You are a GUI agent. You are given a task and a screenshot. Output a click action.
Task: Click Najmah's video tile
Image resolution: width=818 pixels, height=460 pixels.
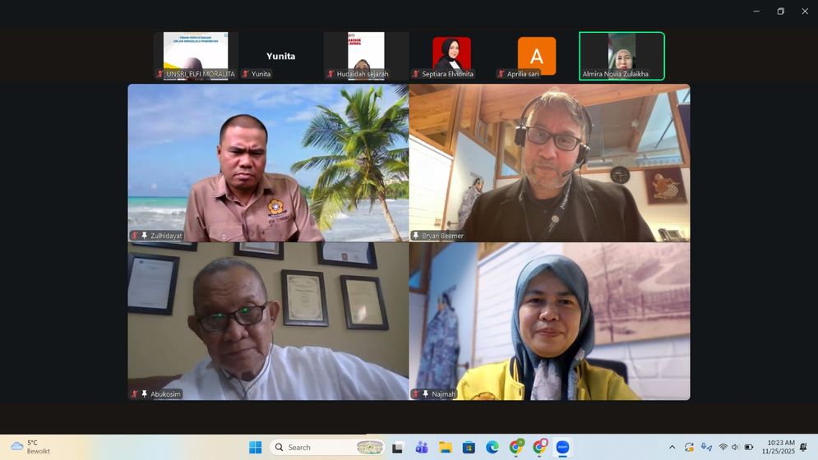tap(549, 321)
